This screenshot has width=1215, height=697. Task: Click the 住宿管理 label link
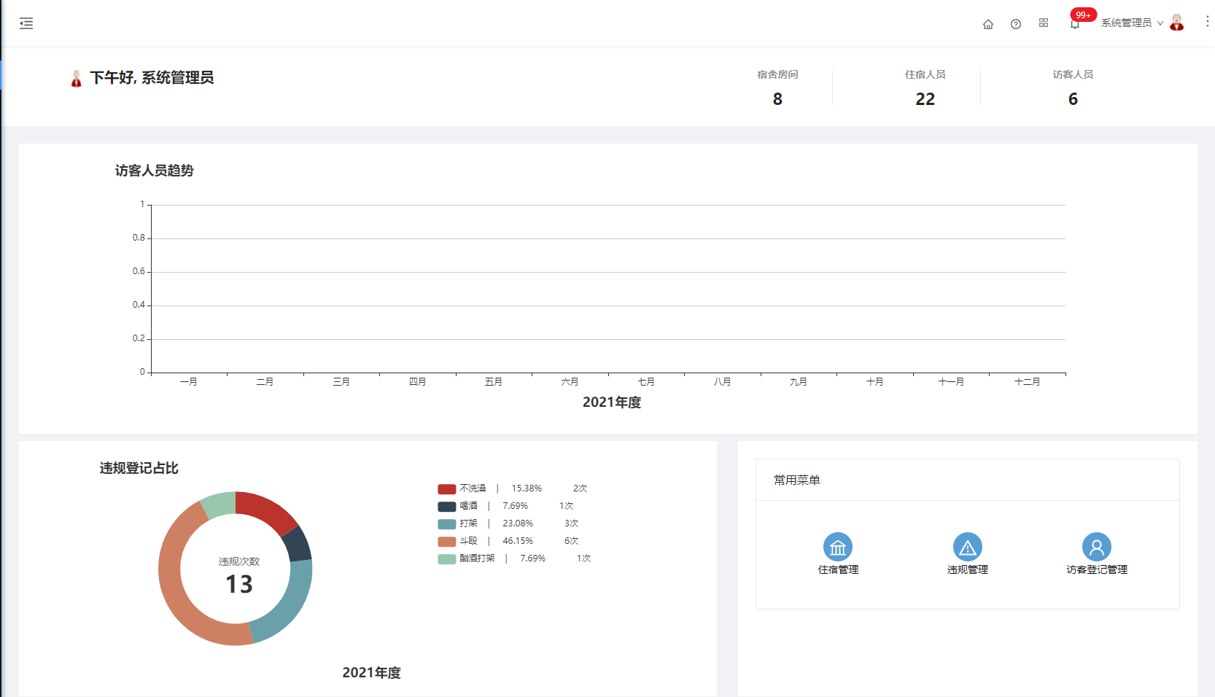click(838, 570)
